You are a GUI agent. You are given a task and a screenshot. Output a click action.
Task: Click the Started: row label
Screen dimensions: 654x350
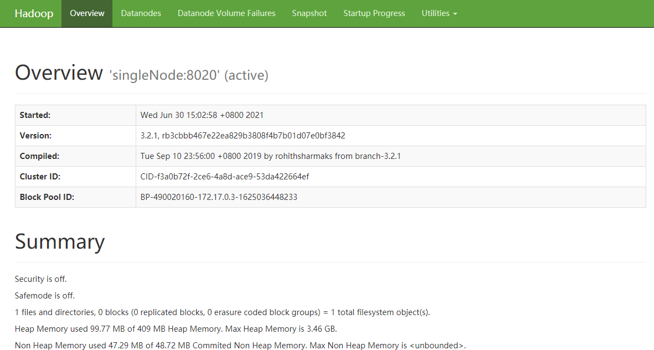(x=35, y=115)
